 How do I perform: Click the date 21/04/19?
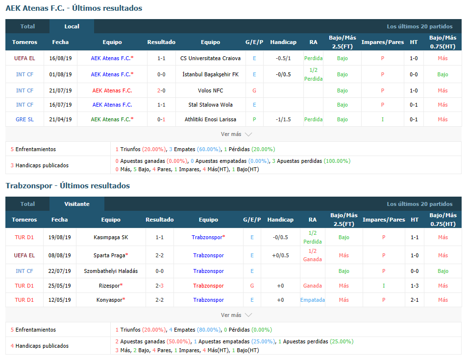pyautogui.click(x=60, y=119)
